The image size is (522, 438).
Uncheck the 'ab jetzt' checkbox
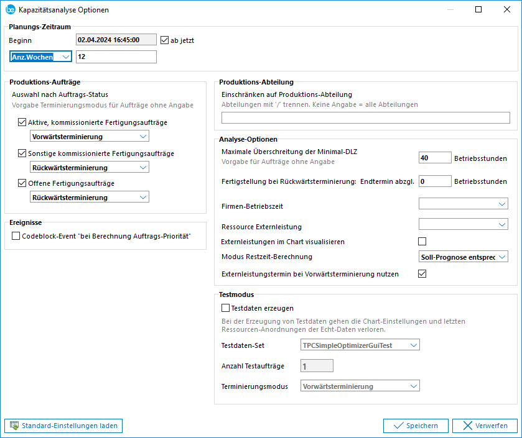click(x=165, y=40)
